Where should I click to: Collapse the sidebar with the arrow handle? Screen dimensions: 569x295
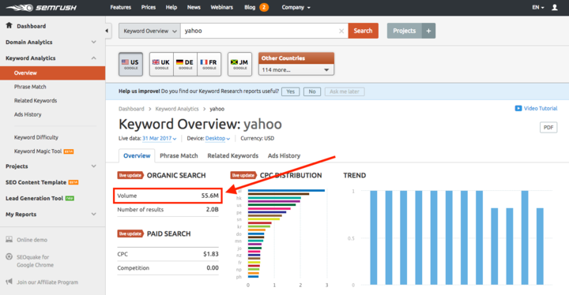coord(107,31)
